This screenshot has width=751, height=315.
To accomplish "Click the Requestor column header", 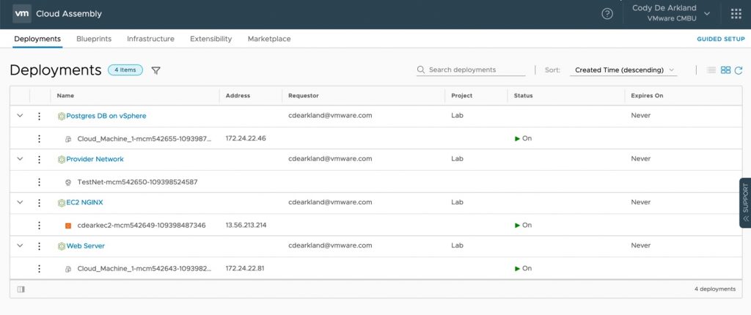I will (304, 96).
